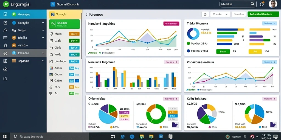
Task: Click the Airam icon in the side list
Action: tap(51, 68)
